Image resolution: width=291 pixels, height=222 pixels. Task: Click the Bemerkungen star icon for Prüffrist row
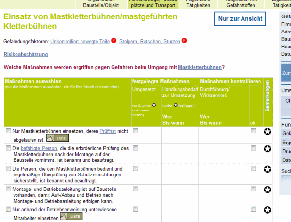pos(267,132)
